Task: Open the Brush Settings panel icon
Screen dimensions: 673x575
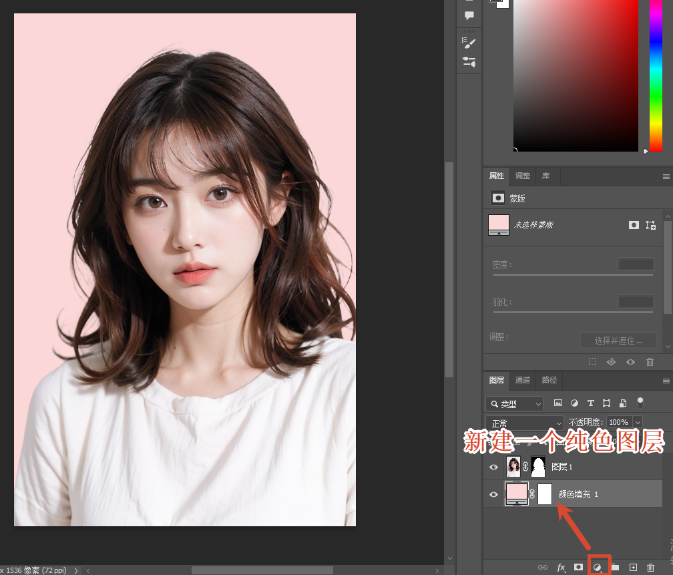Action: 469,43
